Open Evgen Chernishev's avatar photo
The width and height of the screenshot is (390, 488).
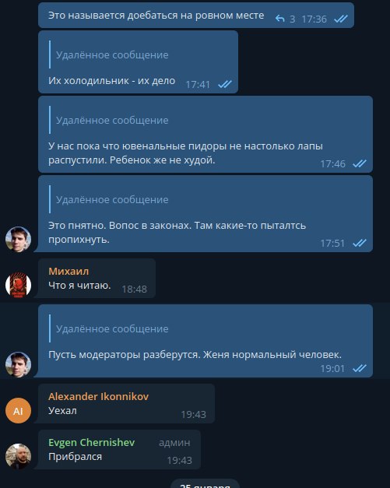pyautogui.click(x=18, y=456)
